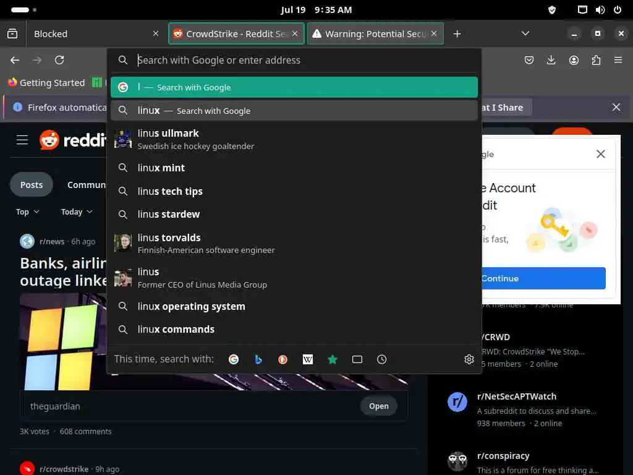Open r/NetSecAPTWatch community avatar
This screenshot has height=475, width=633.
[457, 402]
